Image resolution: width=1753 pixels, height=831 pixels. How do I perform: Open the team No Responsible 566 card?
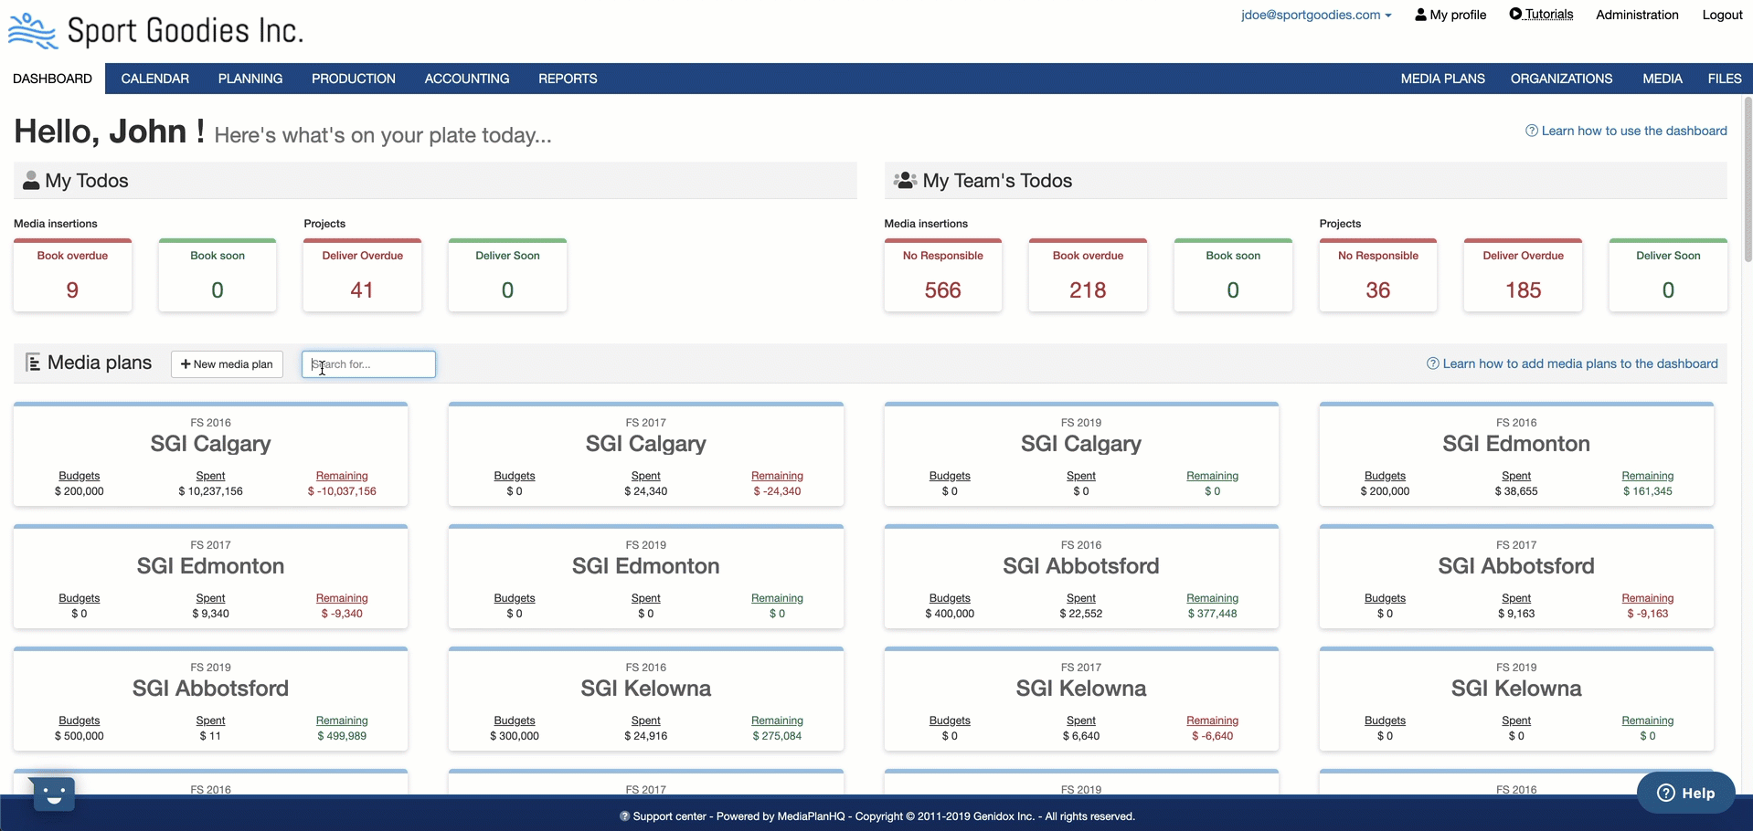(x=942, y=276)
